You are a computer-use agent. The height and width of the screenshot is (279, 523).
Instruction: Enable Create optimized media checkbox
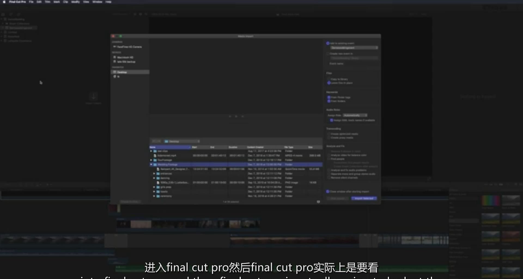click(x=329, y=134)
